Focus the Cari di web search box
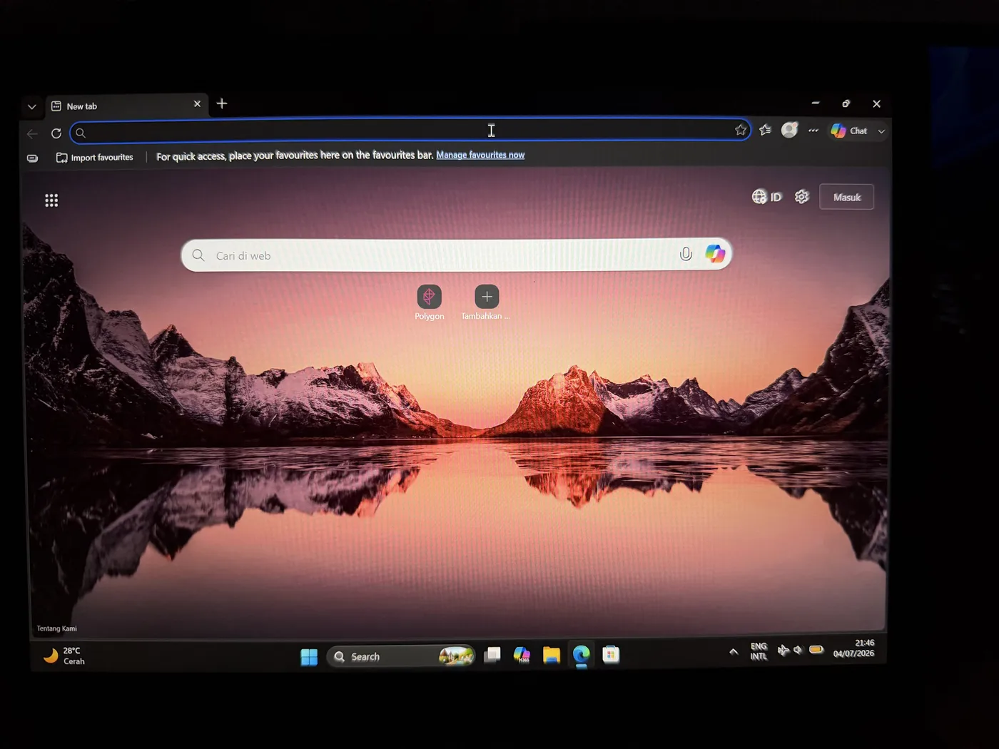 click(x=457, y=255)
